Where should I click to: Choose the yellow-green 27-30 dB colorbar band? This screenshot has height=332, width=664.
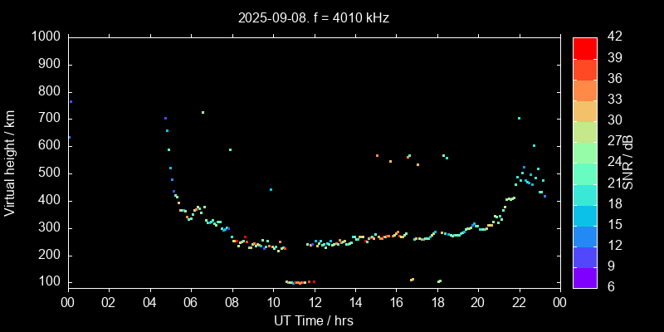coord(585,132)
